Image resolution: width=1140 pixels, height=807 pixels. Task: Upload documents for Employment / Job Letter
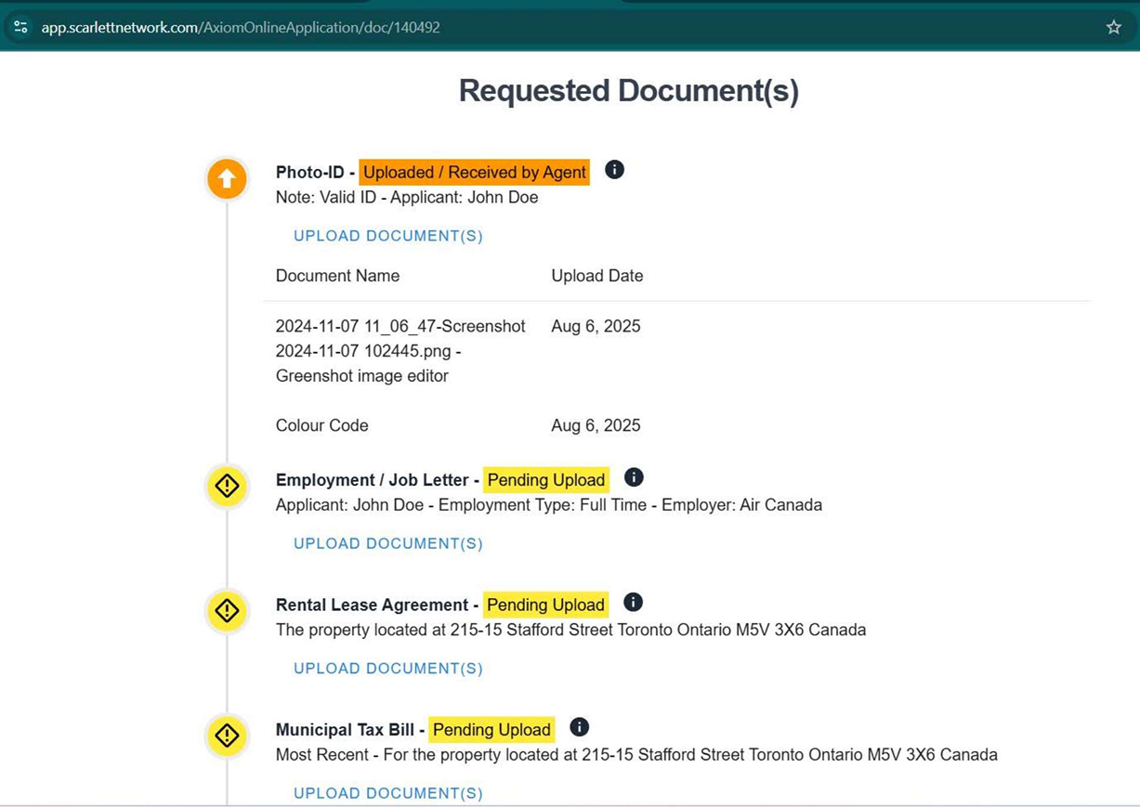click(388, 543)
